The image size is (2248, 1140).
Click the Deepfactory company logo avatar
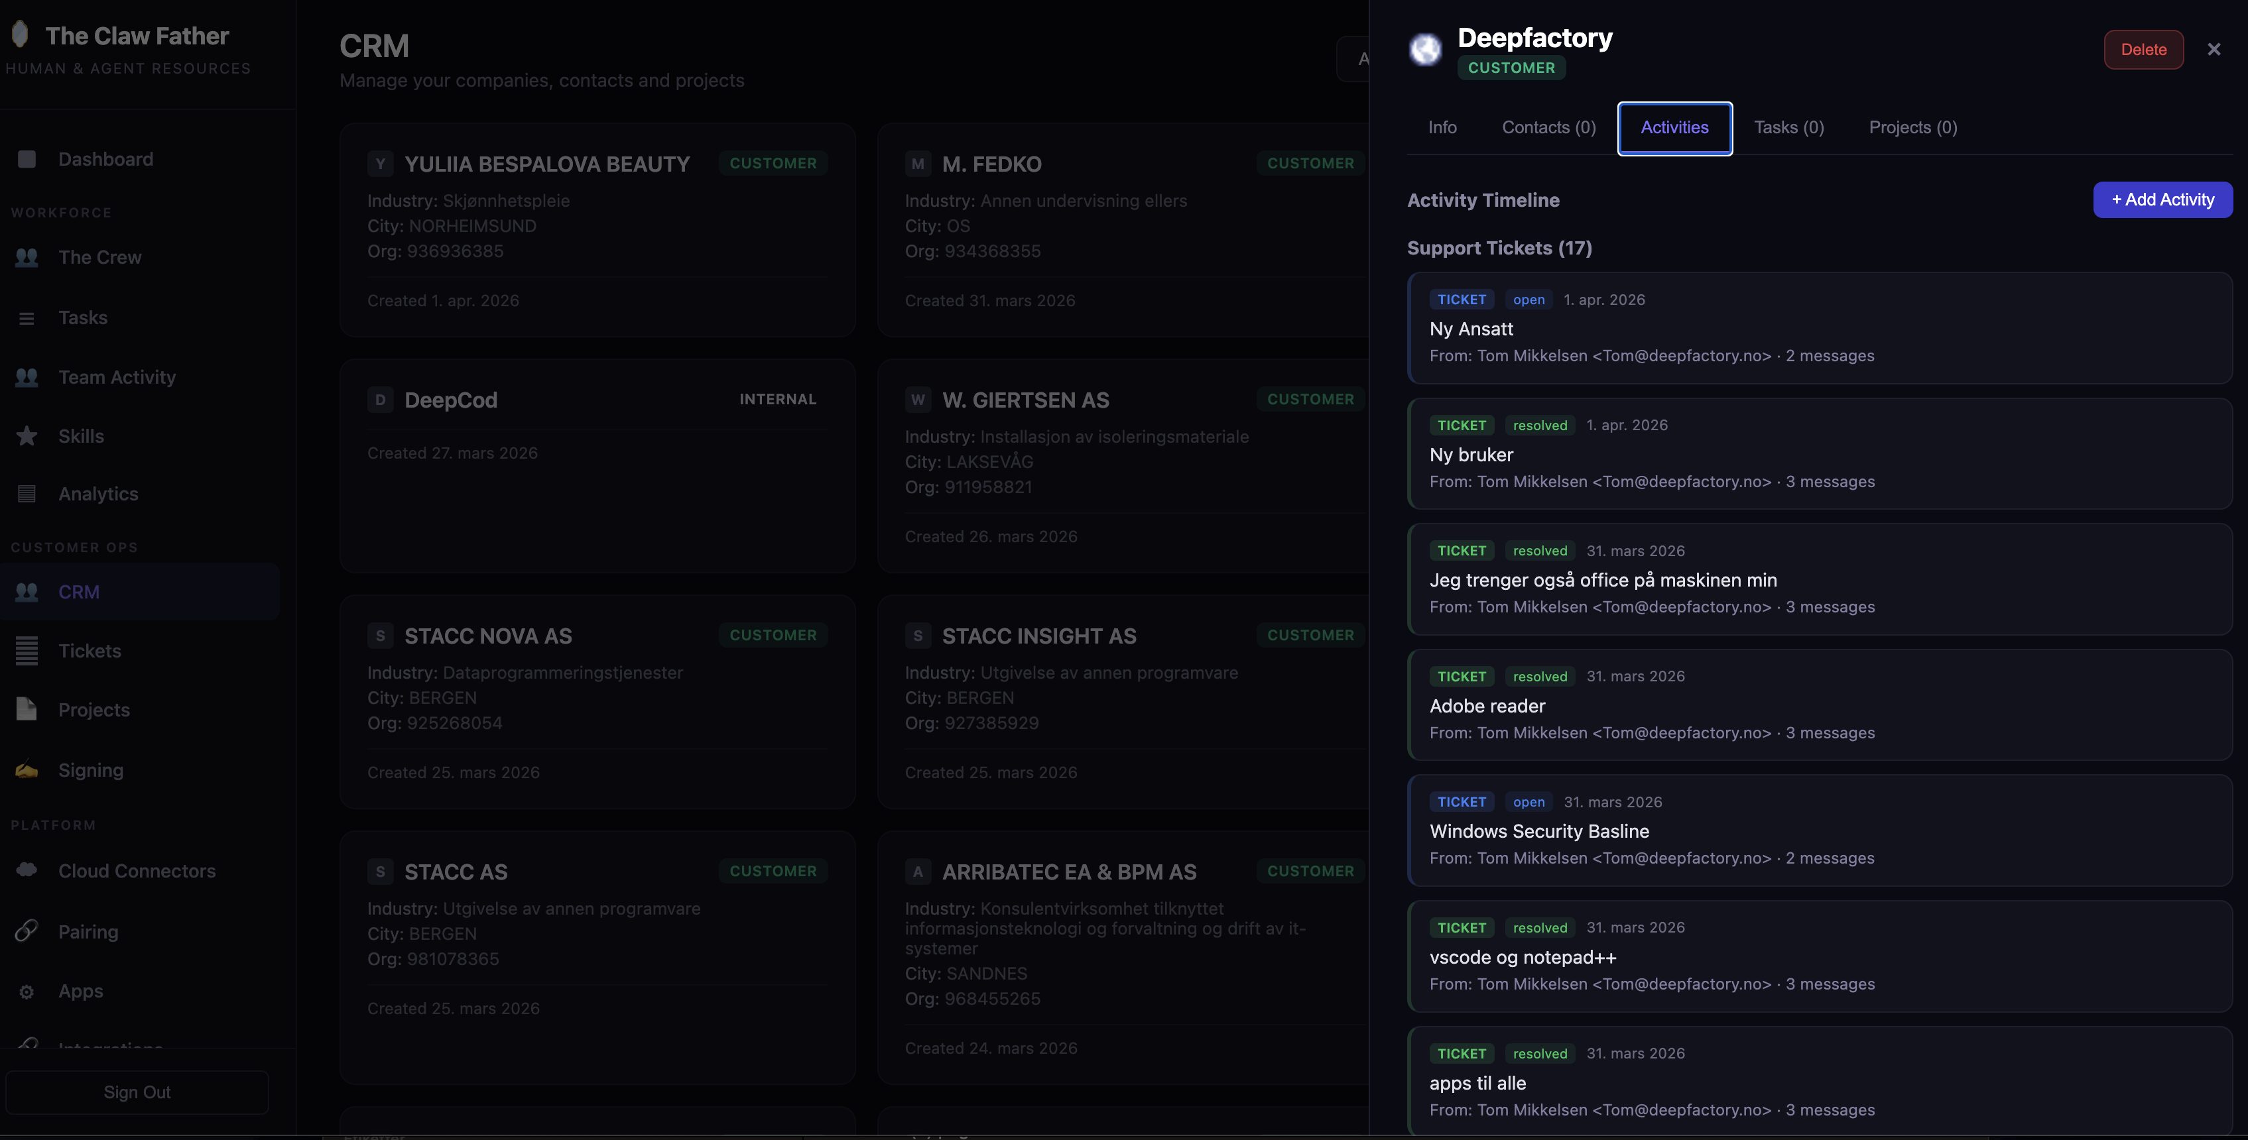[1425, 50]
